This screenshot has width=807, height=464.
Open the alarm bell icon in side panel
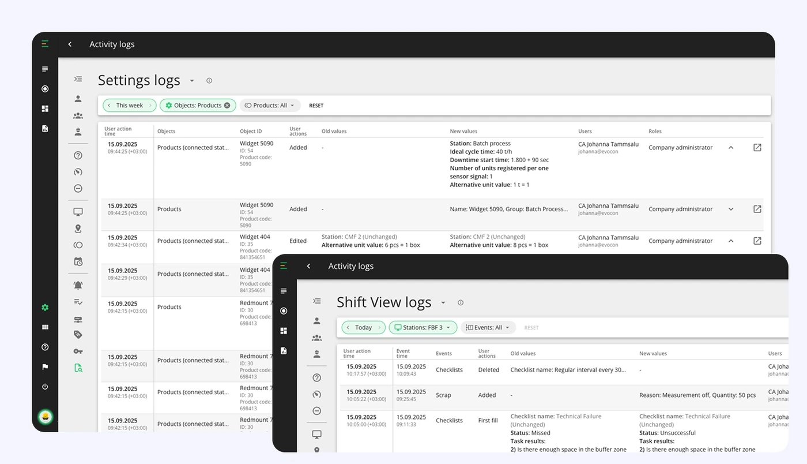point(78,285)
